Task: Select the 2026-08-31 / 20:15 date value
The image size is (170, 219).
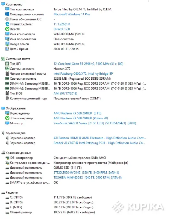Action: pyautogui.click(x=66, y=49)
